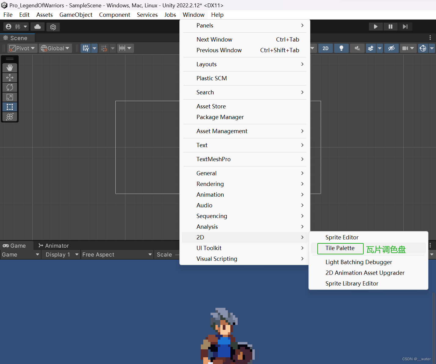The width and height of the screenshot is (436, 364).
Task: Switch to the Scene tab
Action: point(17,38)
